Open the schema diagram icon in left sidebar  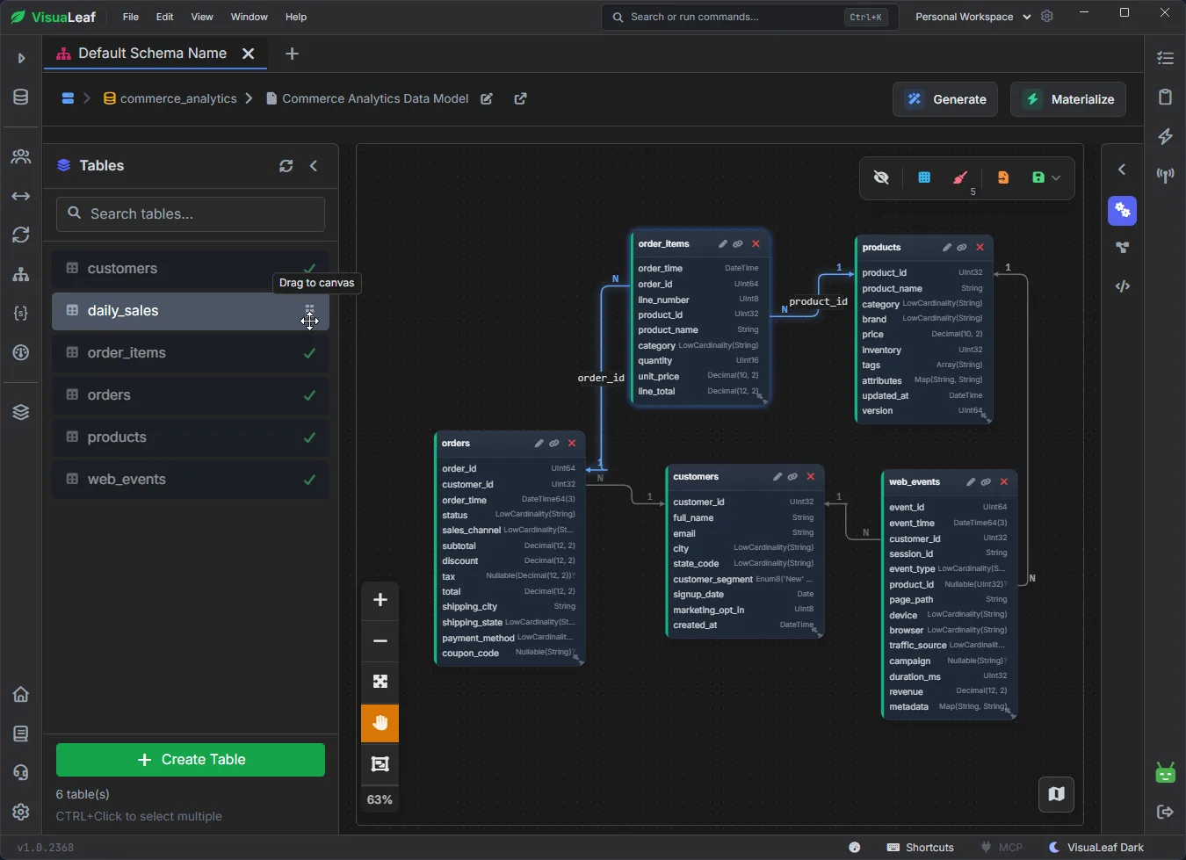[21, 274]
